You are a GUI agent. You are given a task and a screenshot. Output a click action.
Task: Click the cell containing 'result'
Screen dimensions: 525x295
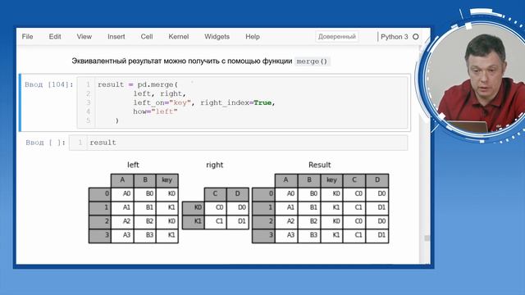point(239,143)
